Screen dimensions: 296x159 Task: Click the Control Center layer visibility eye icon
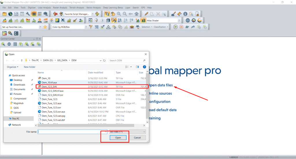(33, 44)
